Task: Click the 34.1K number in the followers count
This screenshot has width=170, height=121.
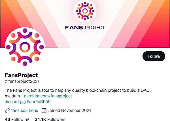Action: pos(41,119)
